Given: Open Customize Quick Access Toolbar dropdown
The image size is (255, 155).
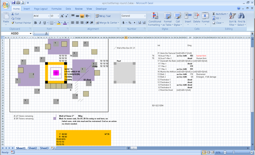Looking at the screenshot, I should tap(28, 3).
